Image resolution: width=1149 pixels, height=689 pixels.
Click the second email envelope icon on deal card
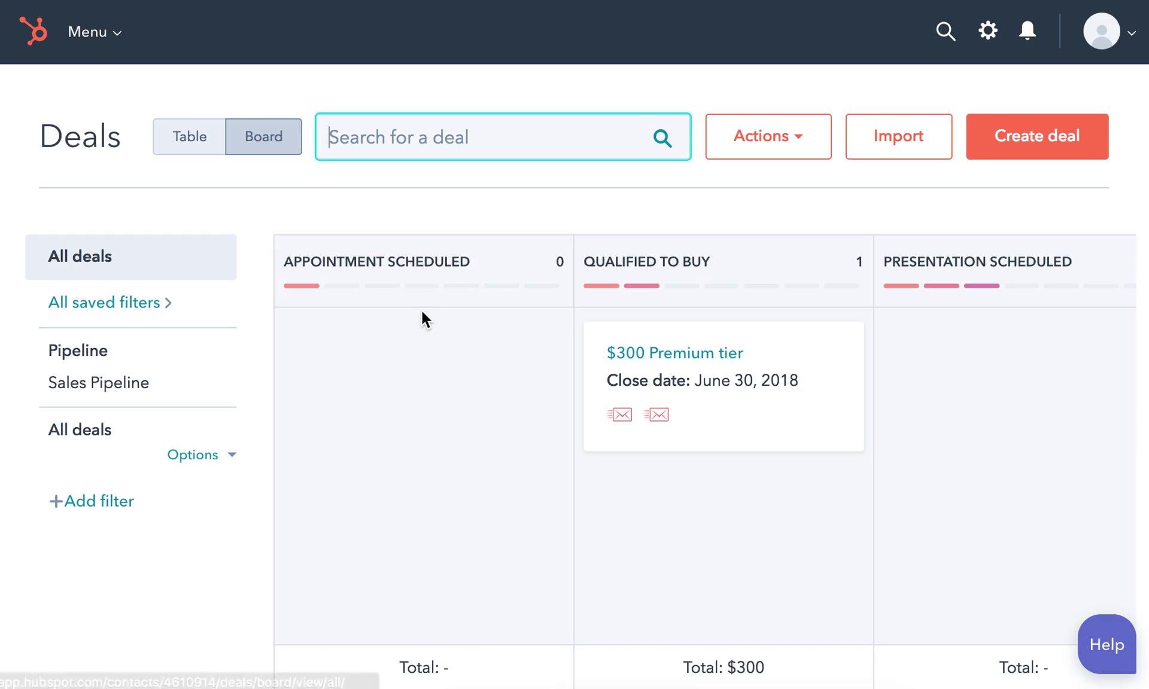(656, 414)
